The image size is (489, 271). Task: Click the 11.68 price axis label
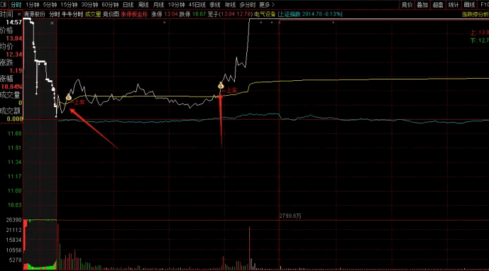(15, 133)
